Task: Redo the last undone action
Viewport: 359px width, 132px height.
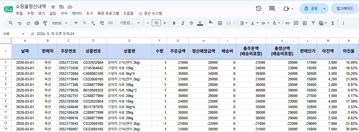Action: pos(28,23)
